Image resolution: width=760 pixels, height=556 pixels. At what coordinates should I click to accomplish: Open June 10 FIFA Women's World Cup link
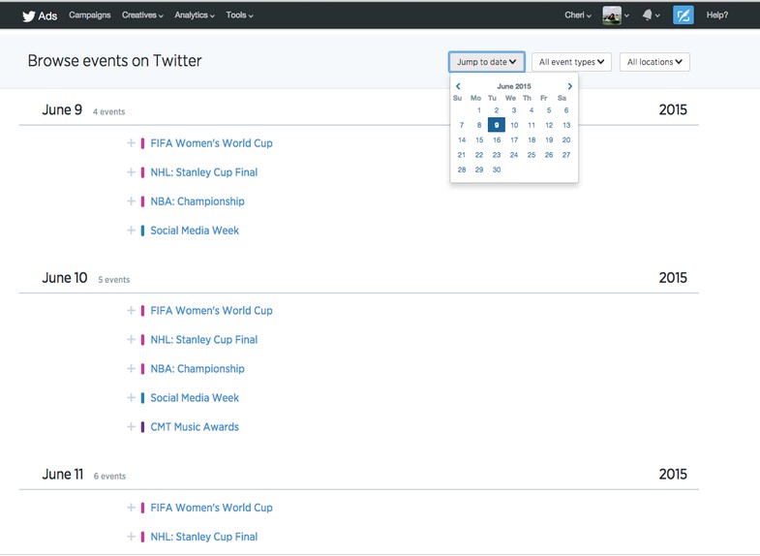(x=211, y=310)
